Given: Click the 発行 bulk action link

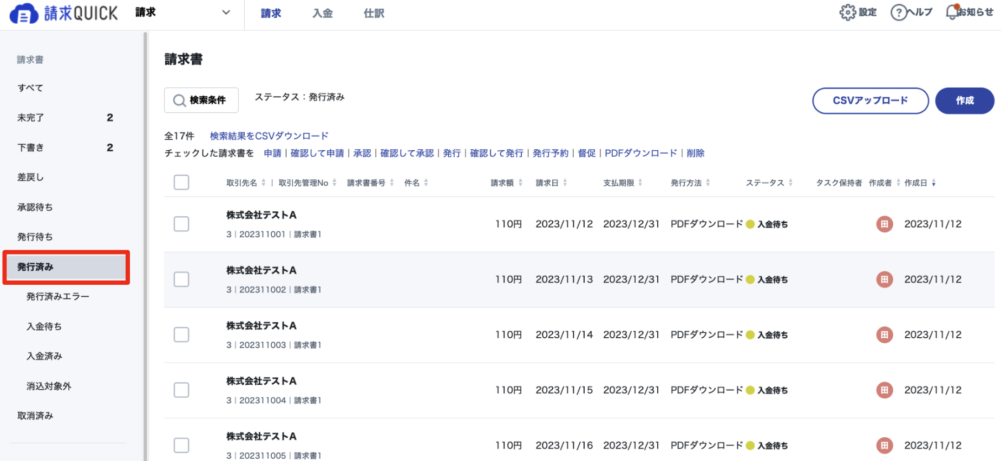Looking at the screenshot, I should 452,153.
